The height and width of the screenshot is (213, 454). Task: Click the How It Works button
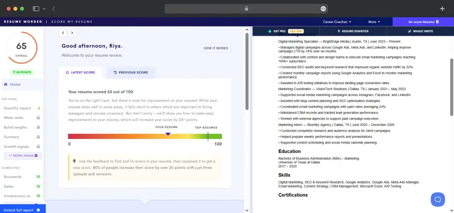pyautogui.click(x=216, y=48)
